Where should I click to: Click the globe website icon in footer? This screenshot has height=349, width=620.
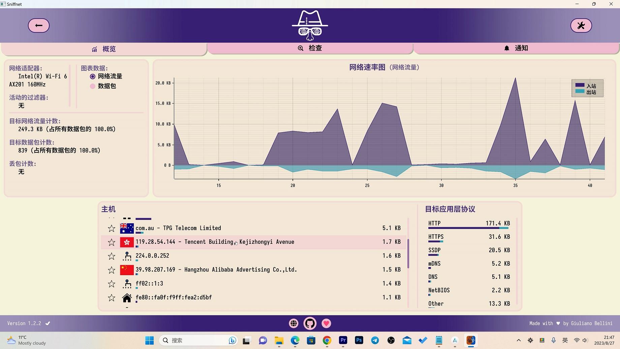point(293,323)
